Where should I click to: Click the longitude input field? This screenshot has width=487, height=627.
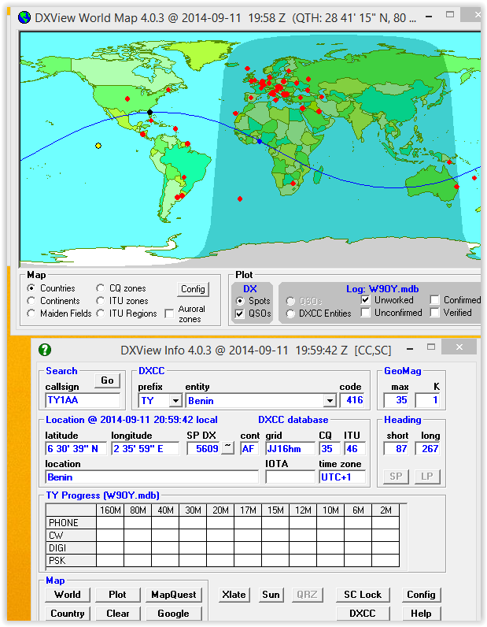tap(146, 449)
